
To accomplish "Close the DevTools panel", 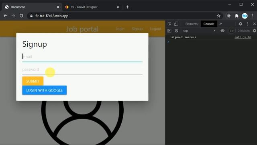I will pyautogui.click(x=254, y=24).
